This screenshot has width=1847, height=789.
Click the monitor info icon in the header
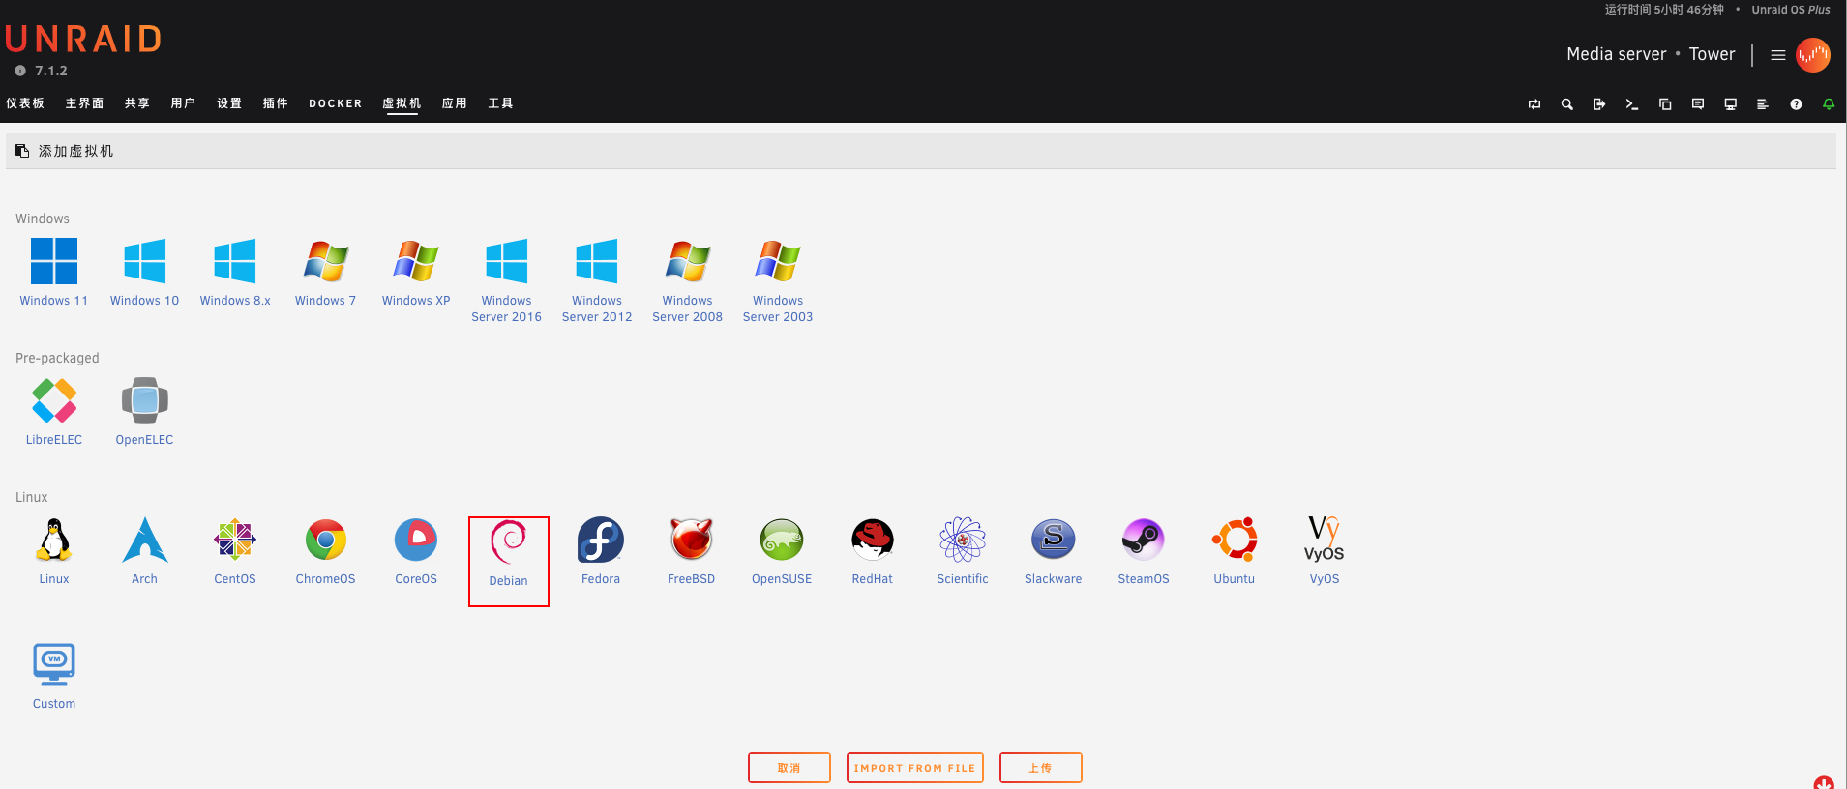(1731, 104)
